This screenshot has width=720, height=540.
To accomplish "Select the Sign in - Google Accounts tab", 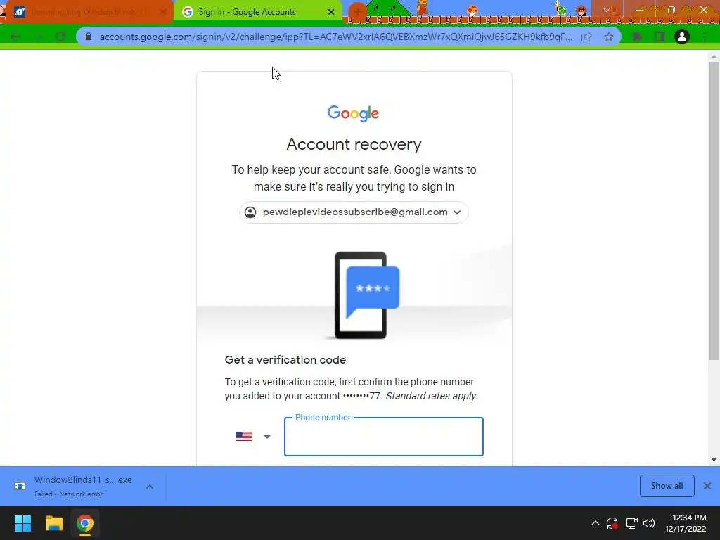I will click(x=258, y=12).
